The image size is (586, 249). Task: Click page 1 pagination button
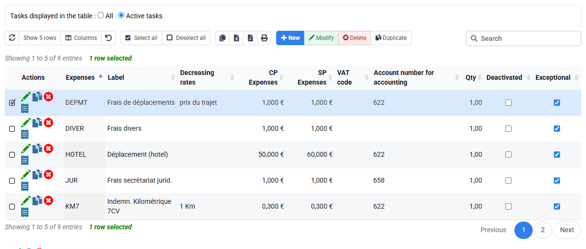coord(524,230)
